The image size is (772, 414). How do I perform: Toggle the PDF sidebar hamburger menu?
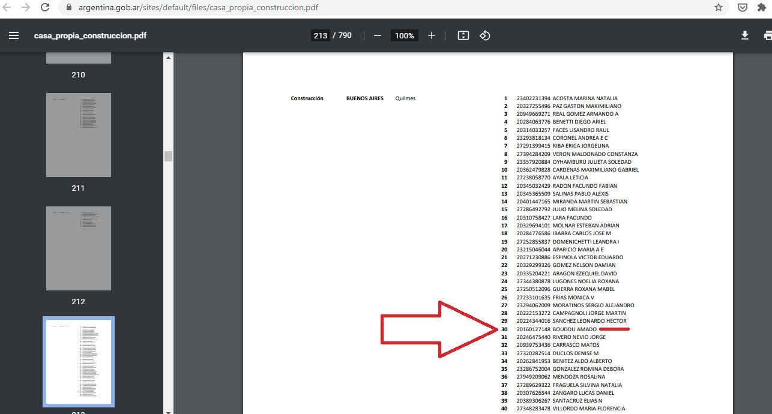click(14, 35)
